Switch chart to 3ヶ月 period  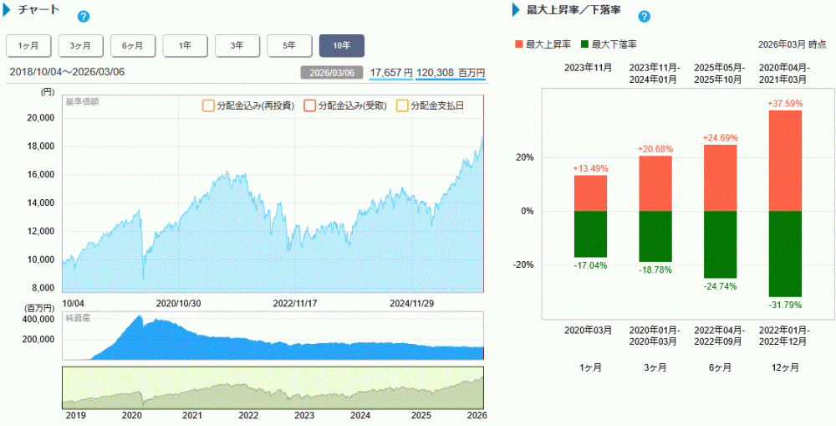80,45
